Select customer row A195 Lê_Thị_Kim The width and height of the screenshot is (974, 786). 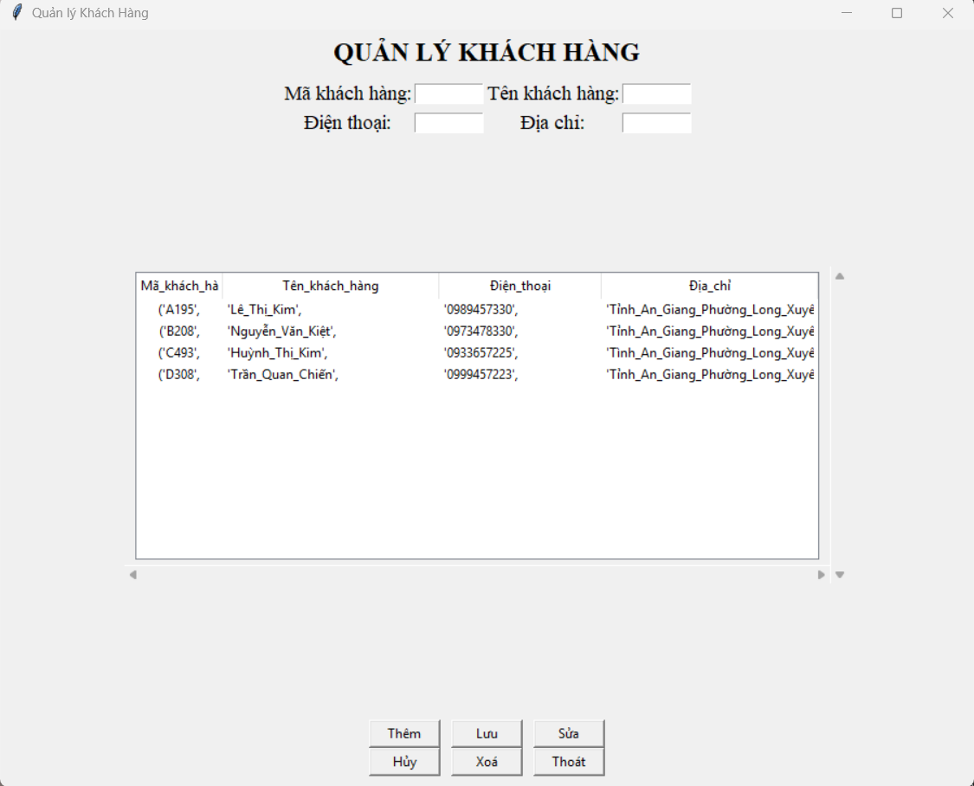(477, 309)
